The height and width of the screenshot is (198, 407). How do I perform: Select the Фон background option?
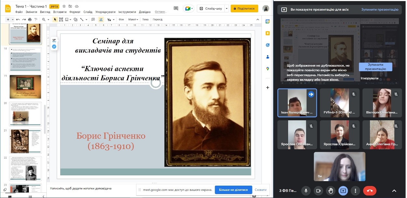(x=121, y=20)
